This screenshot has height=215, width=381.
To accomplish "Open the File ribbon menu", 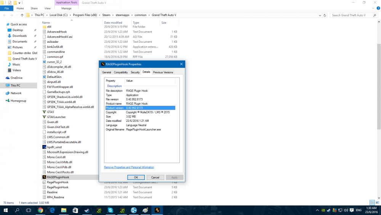I will point(6,8).
